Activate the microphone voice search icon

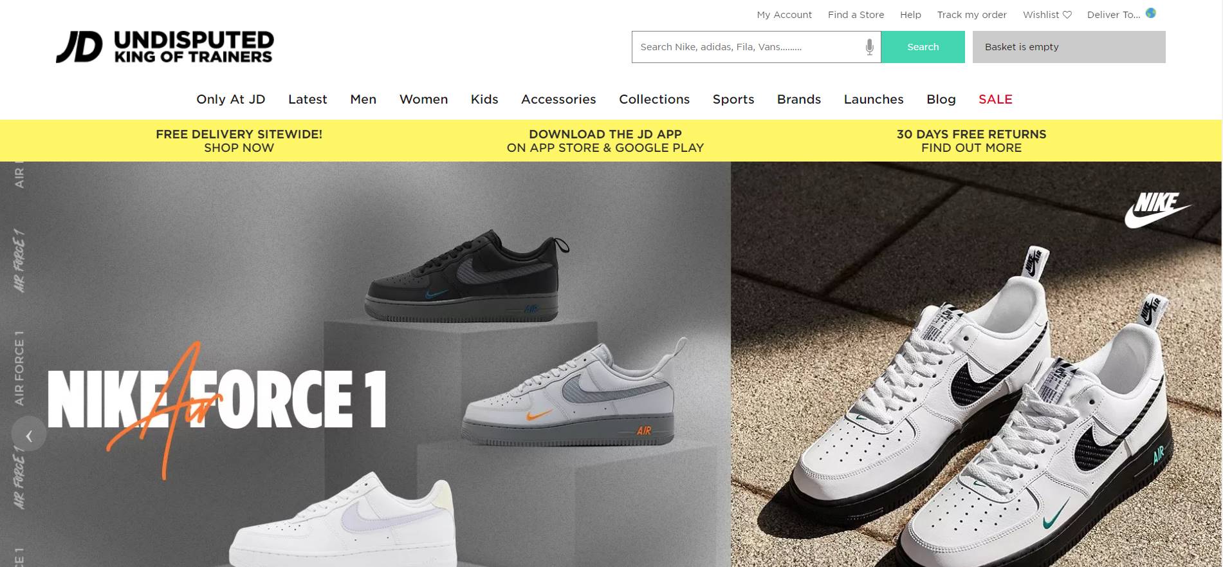[x=869, y=47]
